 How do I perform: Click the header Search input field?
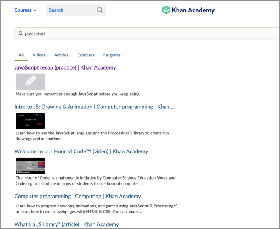click(x=71, y=10)
